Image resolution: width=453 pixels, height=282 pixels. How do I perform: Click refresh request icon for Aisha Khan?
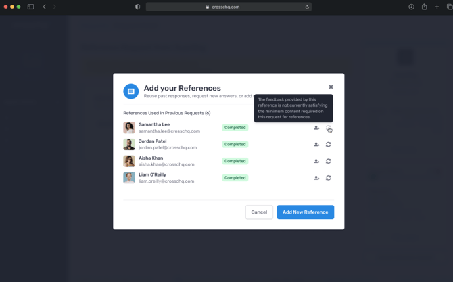[x=329, y=161]
